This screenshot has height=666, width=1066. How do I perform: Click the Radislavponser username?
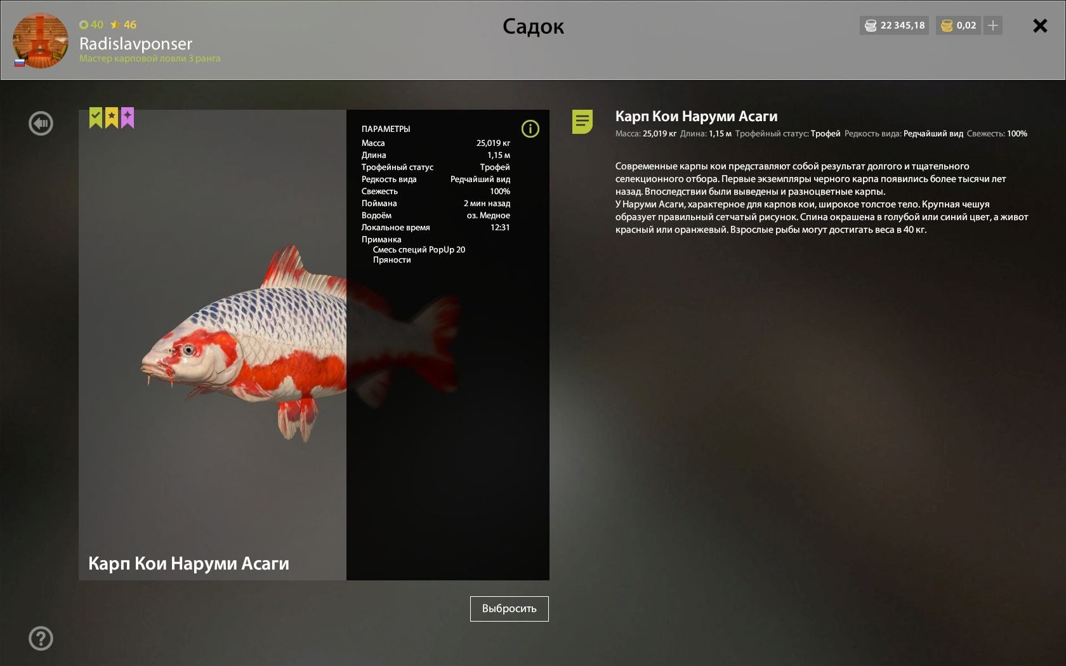(x=136, y=43)
